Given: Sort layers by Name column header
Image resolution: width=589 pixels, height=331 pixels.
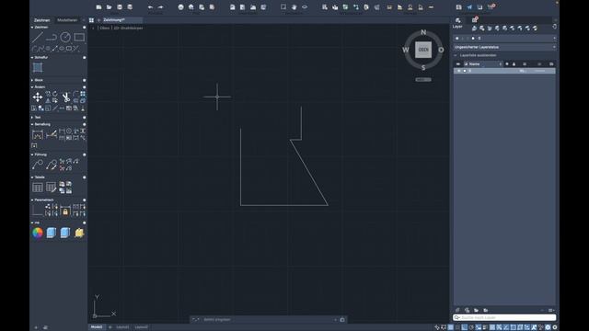Looking at the screenshot, I should [x=475, y=64].
